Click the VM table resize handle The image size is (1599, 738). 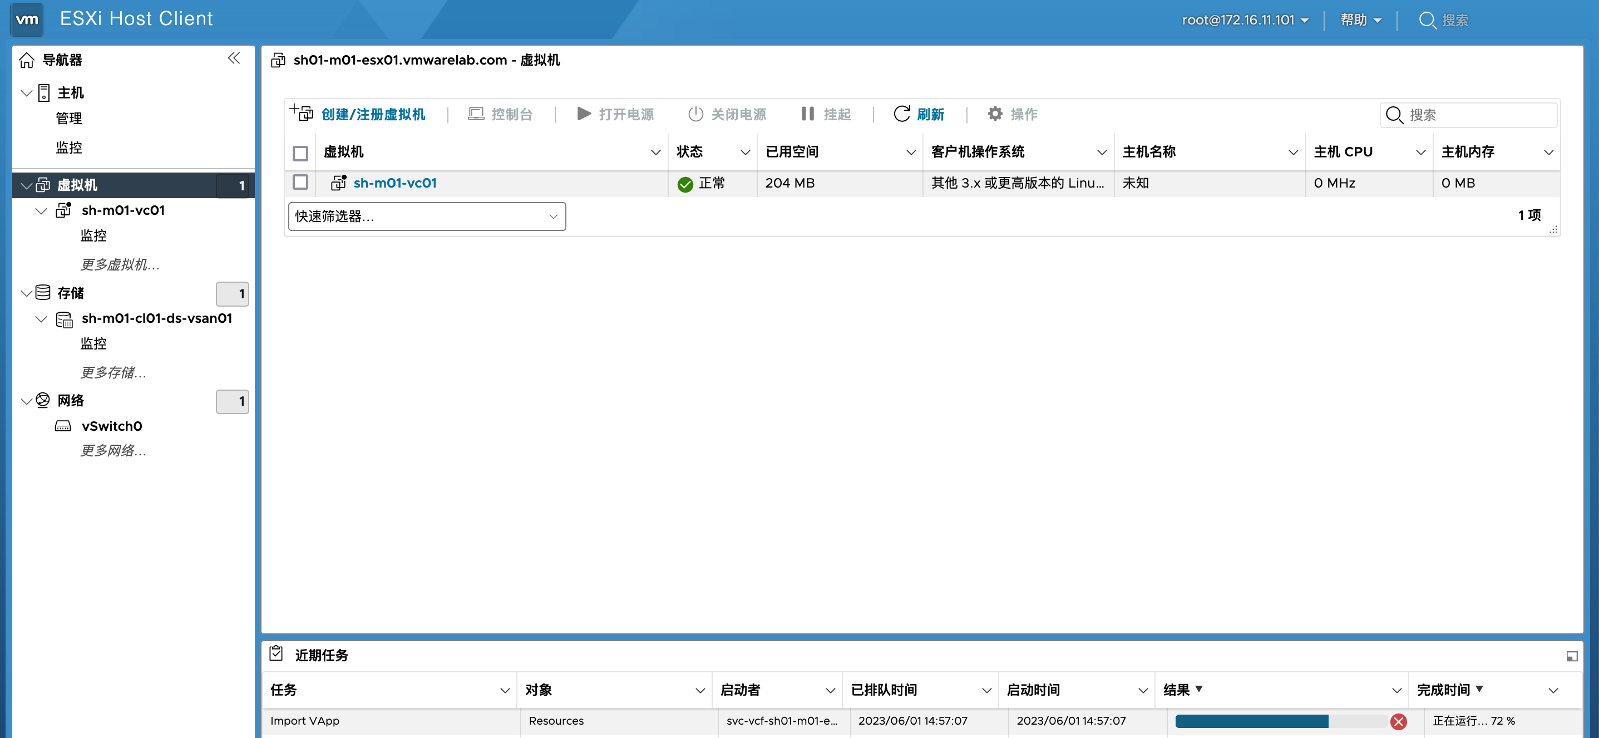1554,230
